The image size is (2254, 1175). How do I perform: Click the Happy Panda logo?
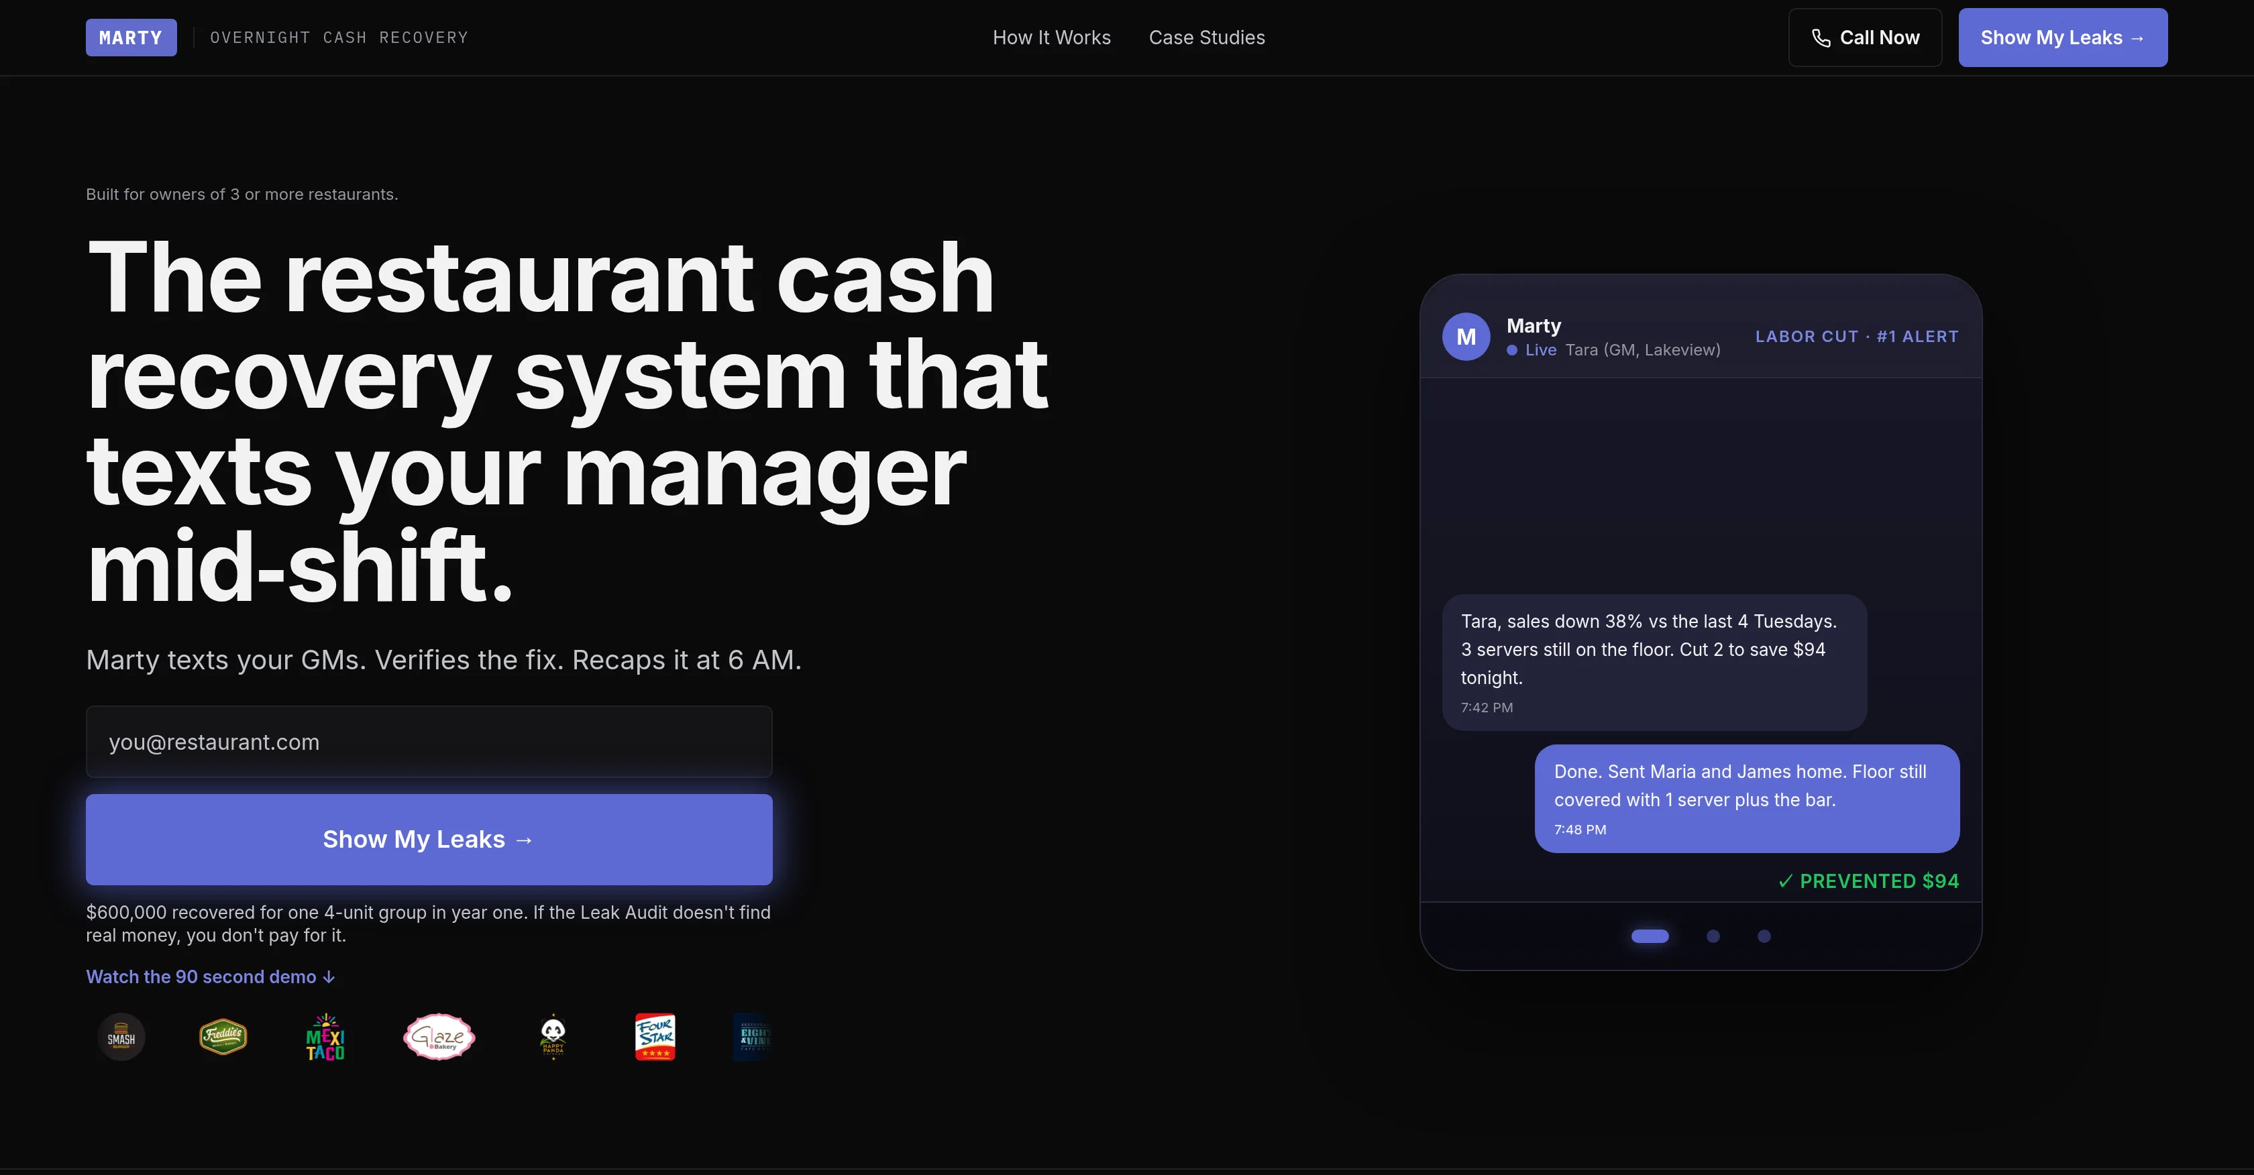pos(553,1038)
